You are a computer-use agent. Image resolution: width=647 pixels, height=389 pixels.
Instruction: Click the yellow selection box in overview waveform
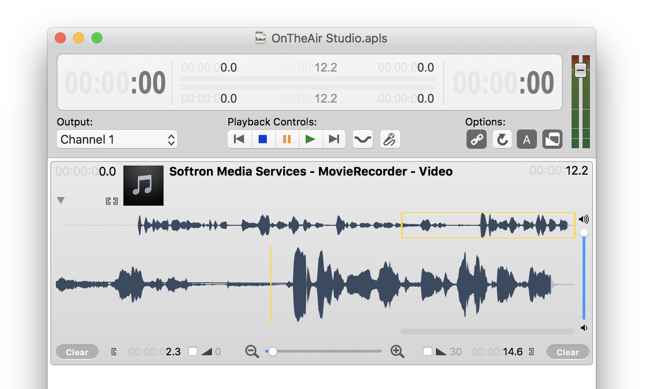[x=488, y=225]
